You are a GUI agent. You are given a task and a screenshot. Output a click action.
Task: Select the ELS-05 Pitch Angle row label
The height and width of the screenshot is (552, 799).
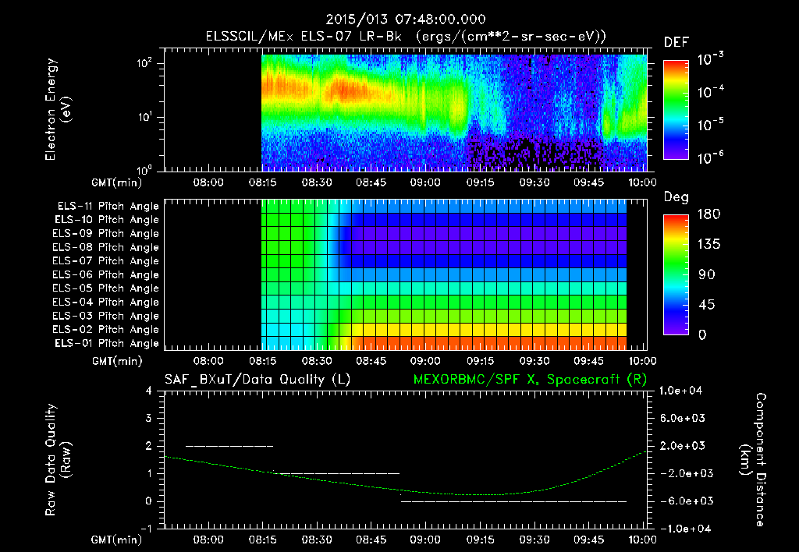click(x=106, y=288)
